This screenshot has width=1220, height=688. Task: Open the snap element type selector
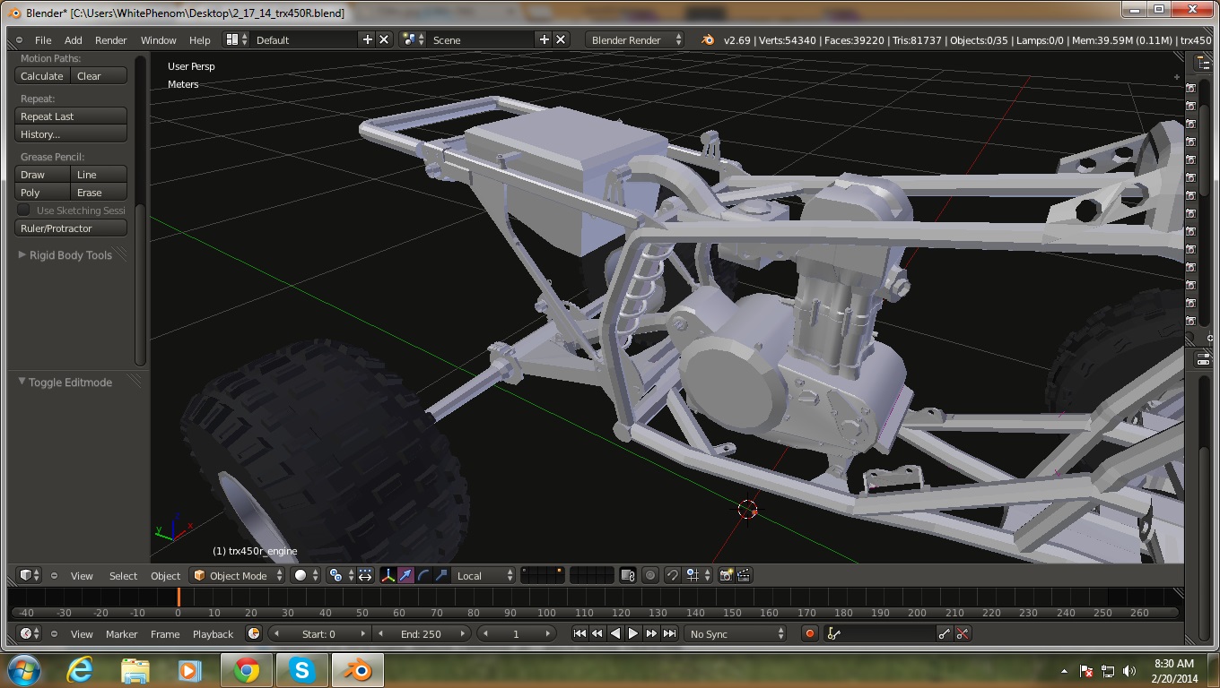(698, 575)
